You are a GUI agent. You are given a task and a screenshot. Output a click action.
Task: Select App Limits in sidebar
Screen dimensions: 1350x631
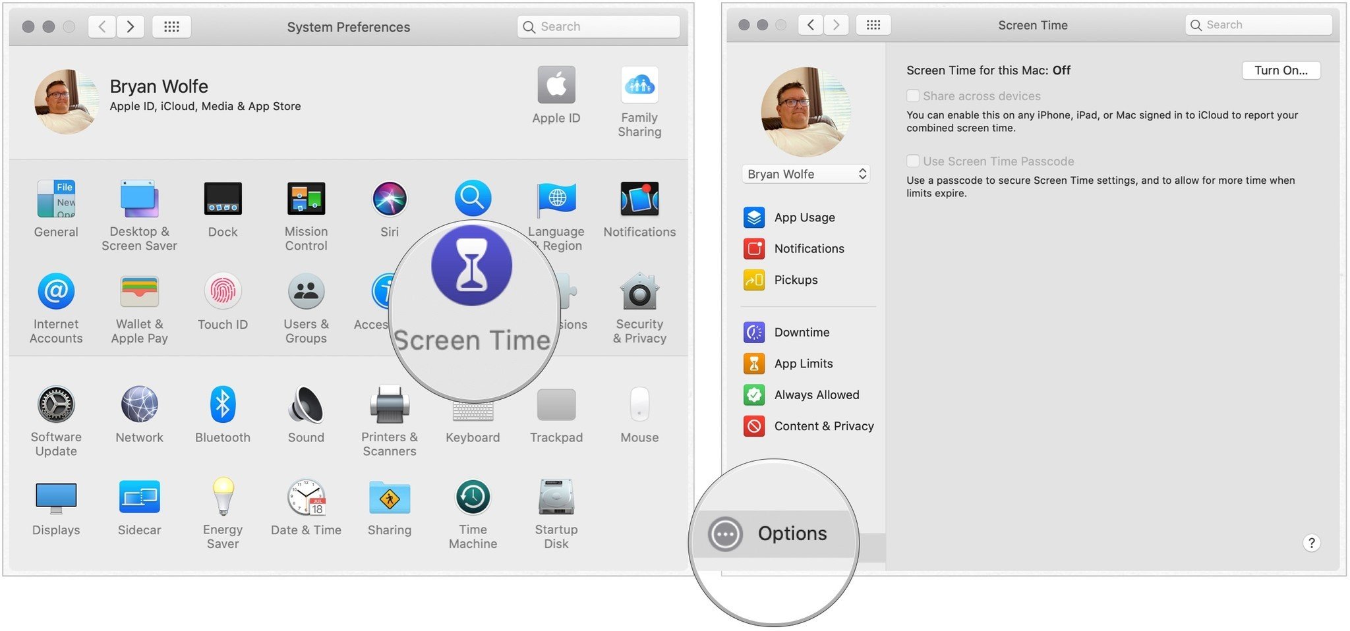788,364
